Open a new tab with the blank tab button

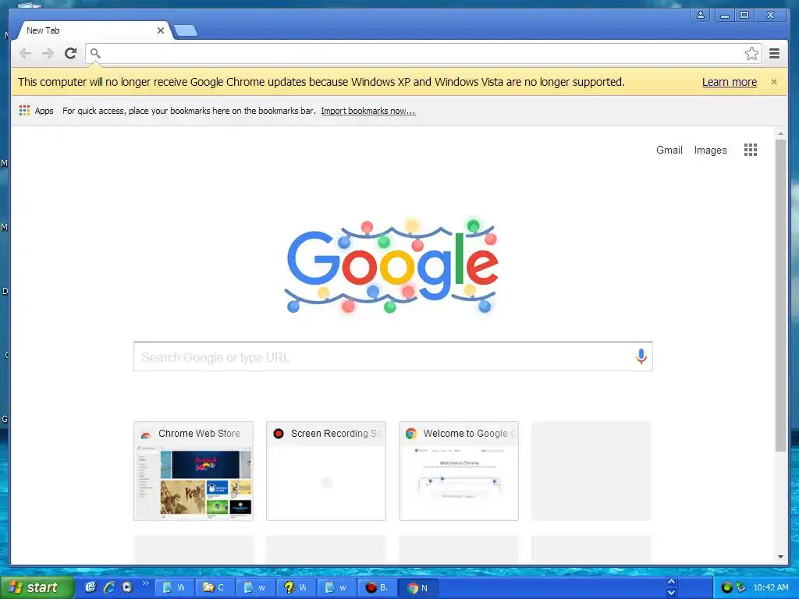[x=186, y=30]
